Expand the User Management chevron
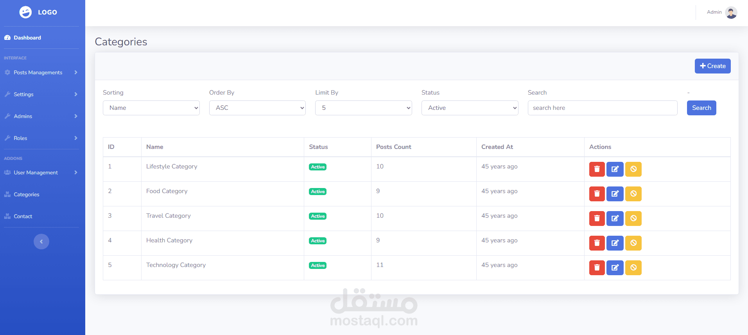 [76, 172]
